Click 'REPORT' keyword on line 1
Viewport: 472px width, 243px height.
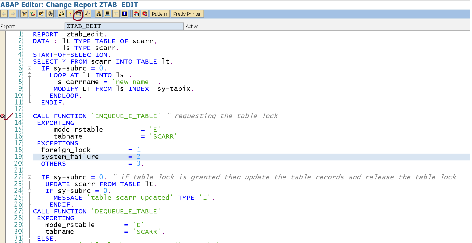45,34
